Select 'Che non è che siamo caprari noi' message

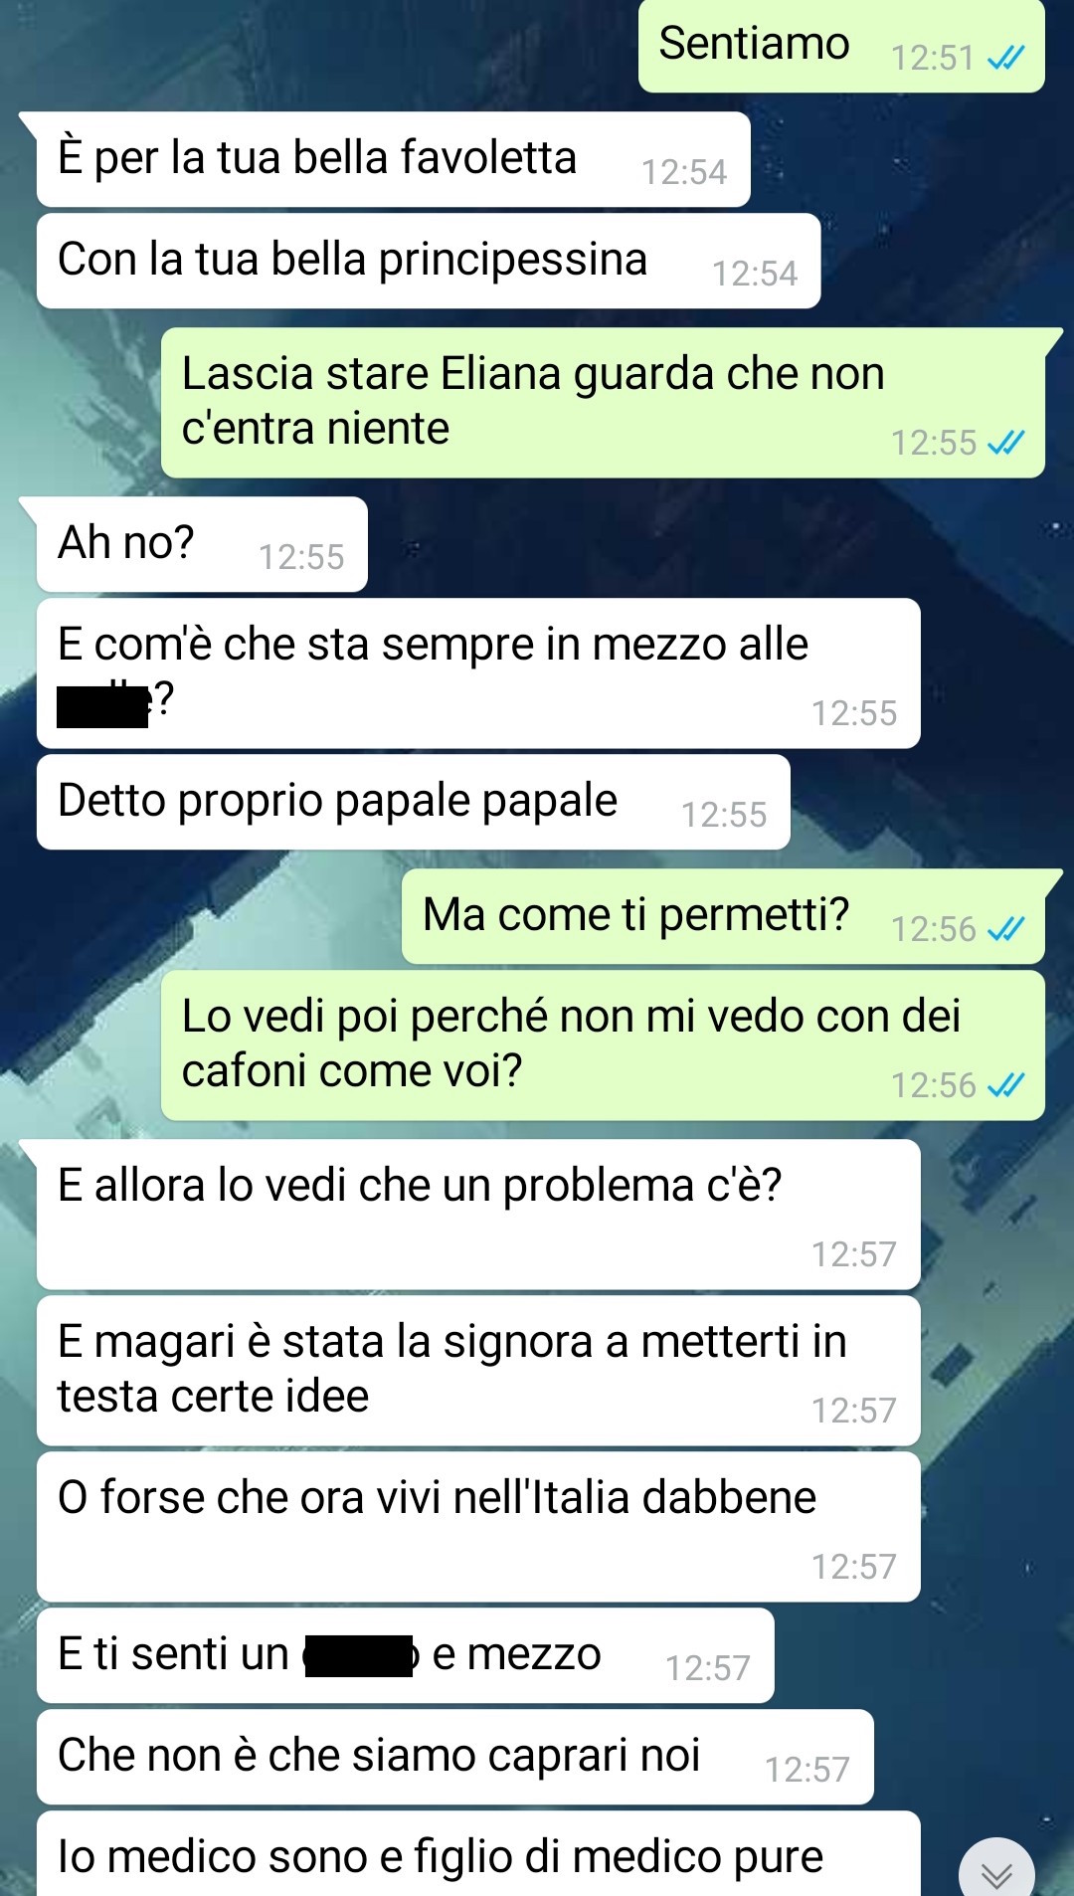[x=455, y=1757]
